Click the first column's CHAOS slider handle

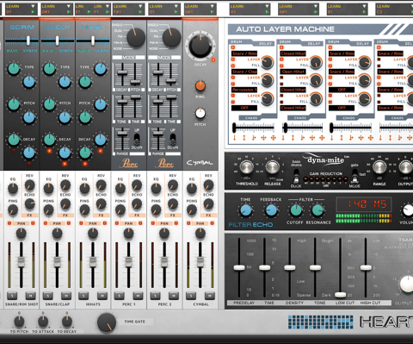pyautogui.click(x=234, y=127)
